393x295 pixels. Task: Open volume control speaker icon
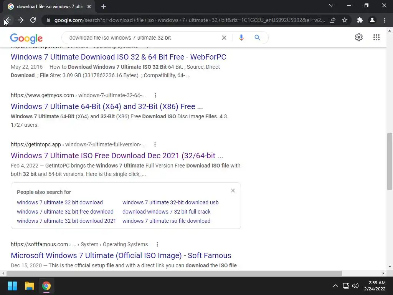click(355, 286)
